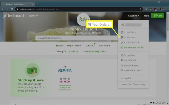Close the Instacart browser tab
The width and height of the screenshot is (169, 105).
tap(32, 4)
